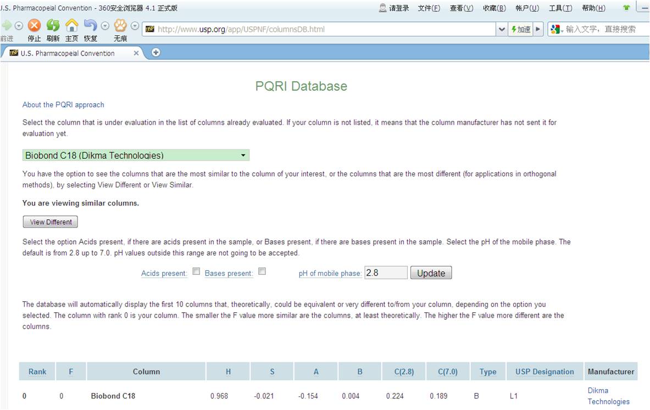Open the About the PQRI approach link
Screen dimensions: 650x410
coord(63,105)
